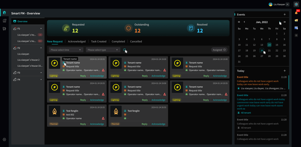Click 'Liu xiaoyan; Liu dayan' attendee list
Viewport: 301px width, 147px height.
(x=263, y=88)
